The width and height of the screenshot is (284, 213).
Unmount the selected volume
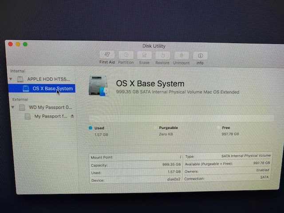click(181, 55)
